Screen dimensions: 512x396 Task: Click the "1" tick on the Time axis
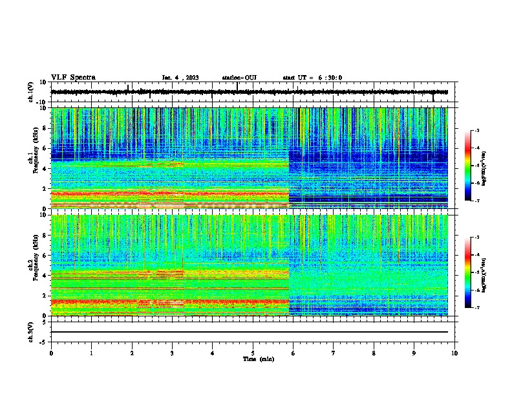pyautogui.click(x=91, y=353)
